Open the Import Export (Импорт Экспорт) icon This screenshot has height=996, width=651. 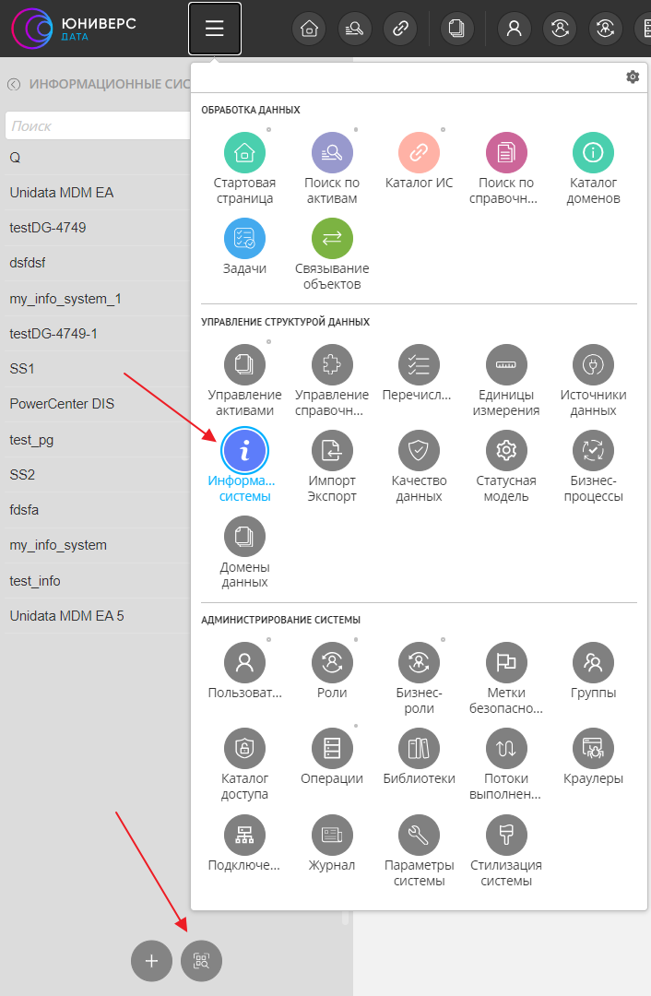(332, 451)
